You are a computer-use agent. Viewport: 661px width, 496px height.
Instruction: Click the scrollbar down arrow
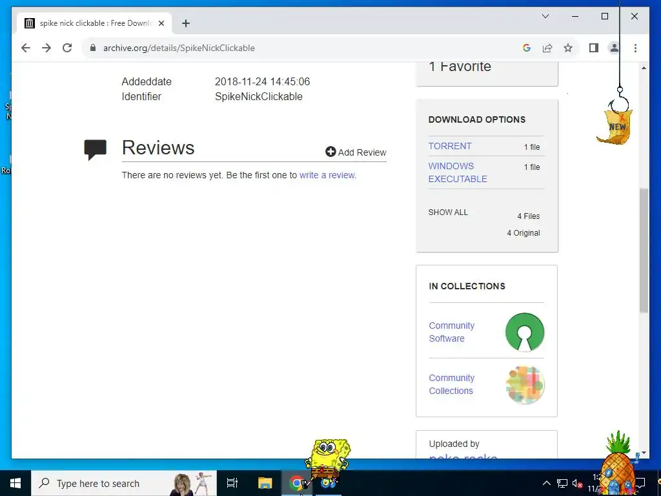tap(644, 453)
